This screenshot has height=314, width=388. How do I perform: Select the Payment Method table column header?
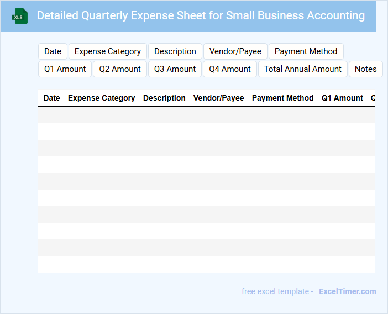(282, 98)
